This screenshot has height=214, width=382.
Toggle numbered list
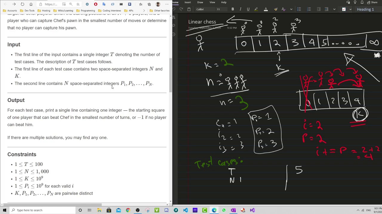click(309, 9)
